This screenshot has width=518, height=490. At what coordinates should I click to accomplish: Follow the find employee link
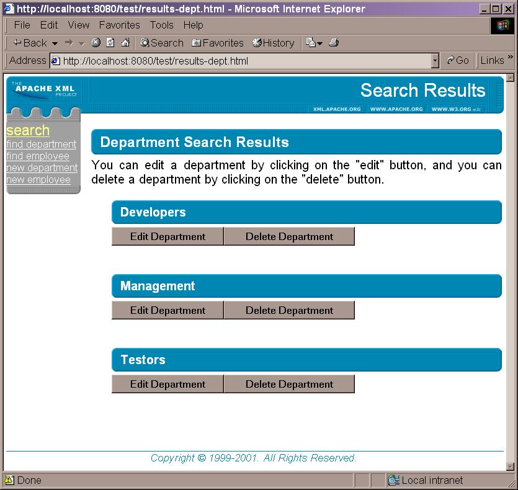pyautogui.click(x=38, y=156)
